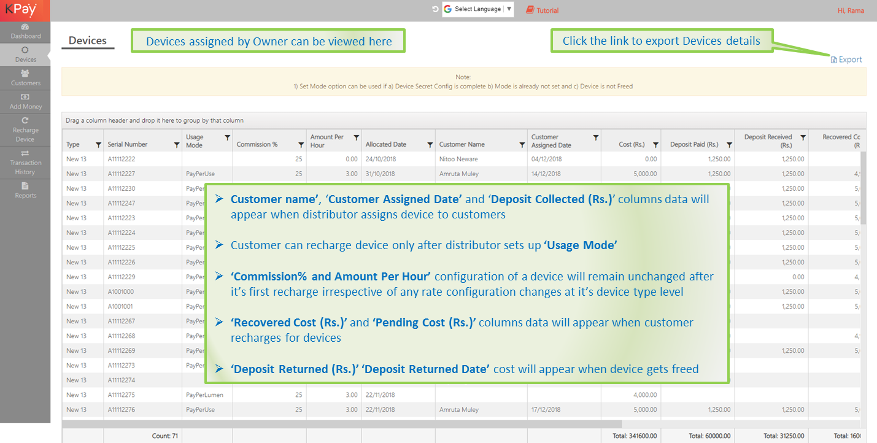Image resolution: width=877 pixels, height=443 pixels.
Task: Open Recharge Device in sidebar
Action: [x=25, y=129]
